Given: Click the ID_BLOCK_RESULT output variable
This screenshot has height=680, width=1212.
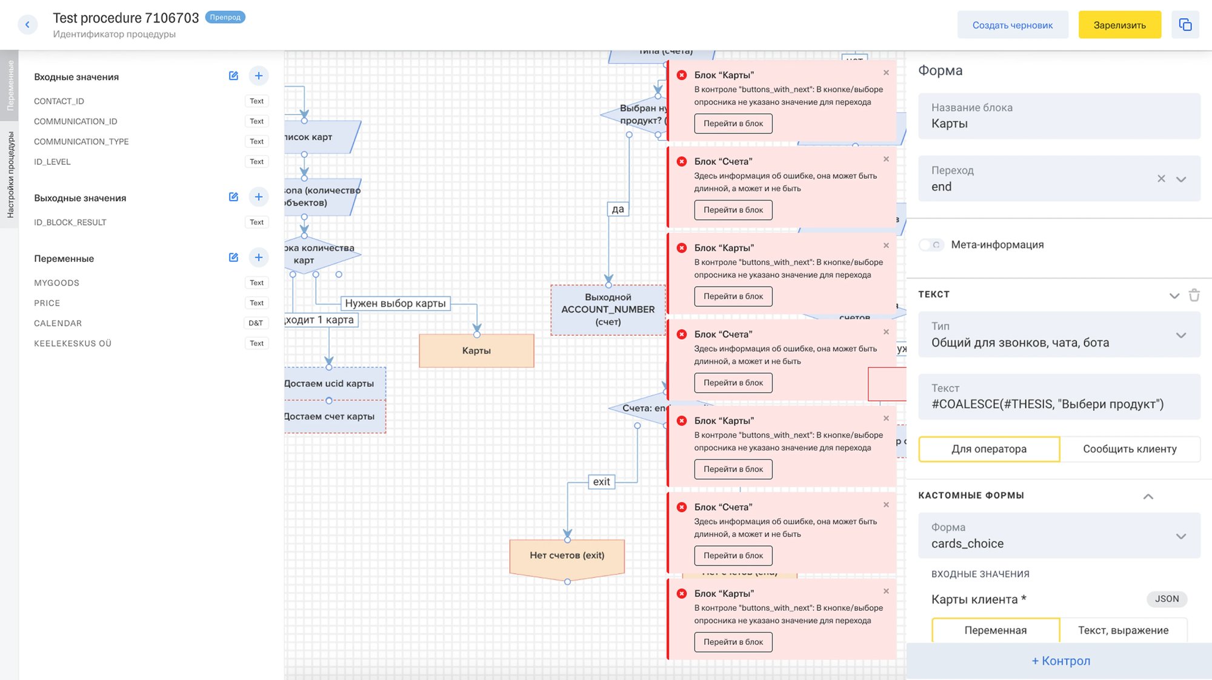Looking at the screenshot, I should (70, 222).
